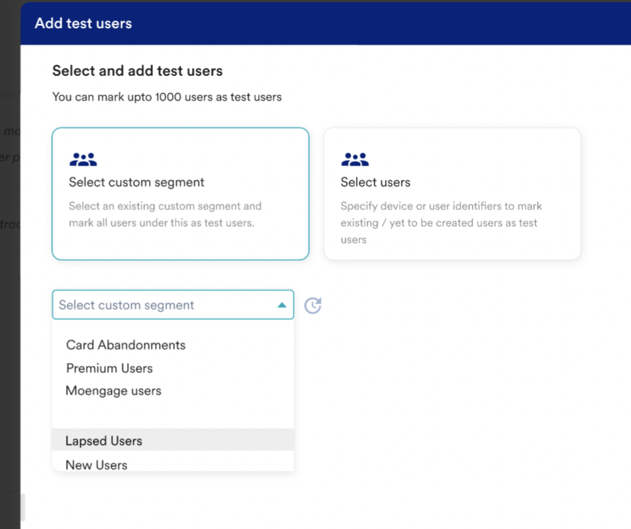Choose Lapsed Users in dropdown list
This screenshot has width=631, height=529.
[104, 440]
